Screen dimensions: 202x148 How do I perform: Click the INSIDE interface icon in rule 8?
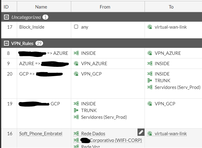click(x=76, y=53)
